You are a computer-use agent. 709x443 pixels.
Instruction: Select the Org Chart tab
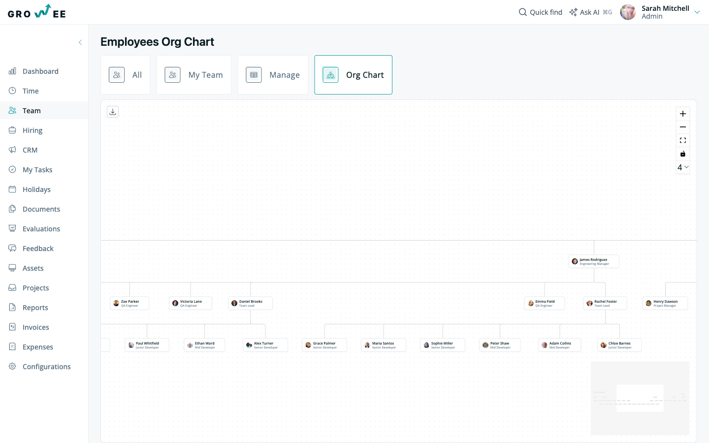pos(354,75)
